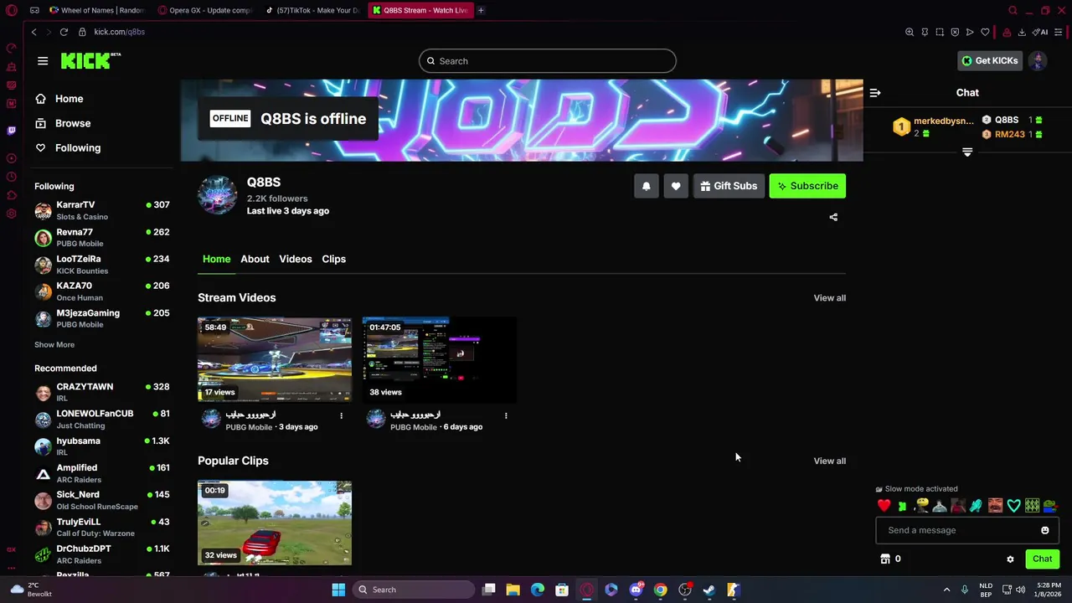The height and width of the screenshot is (603, 1072).
Task: View all Stream Videos
Action: click(830, 297)
